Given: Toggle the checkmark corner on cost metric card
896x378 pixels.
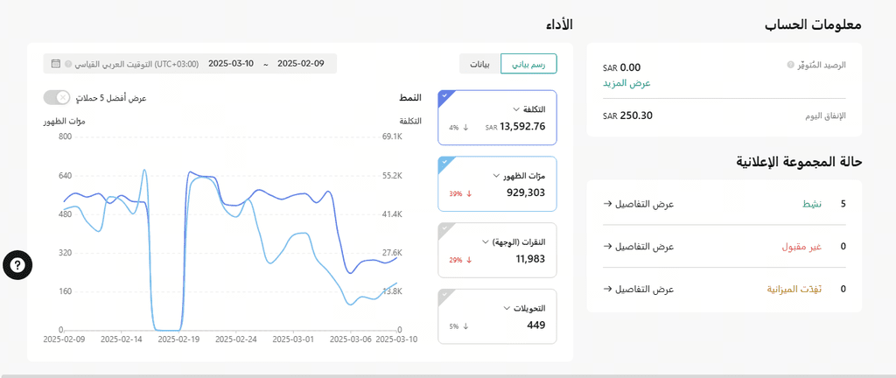Looking at the screenshot, I should (444, 96).
